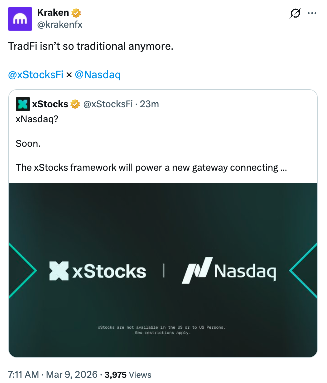
Task: Click the xStocks name in quoted post
Action: click(x=50, y=104)
